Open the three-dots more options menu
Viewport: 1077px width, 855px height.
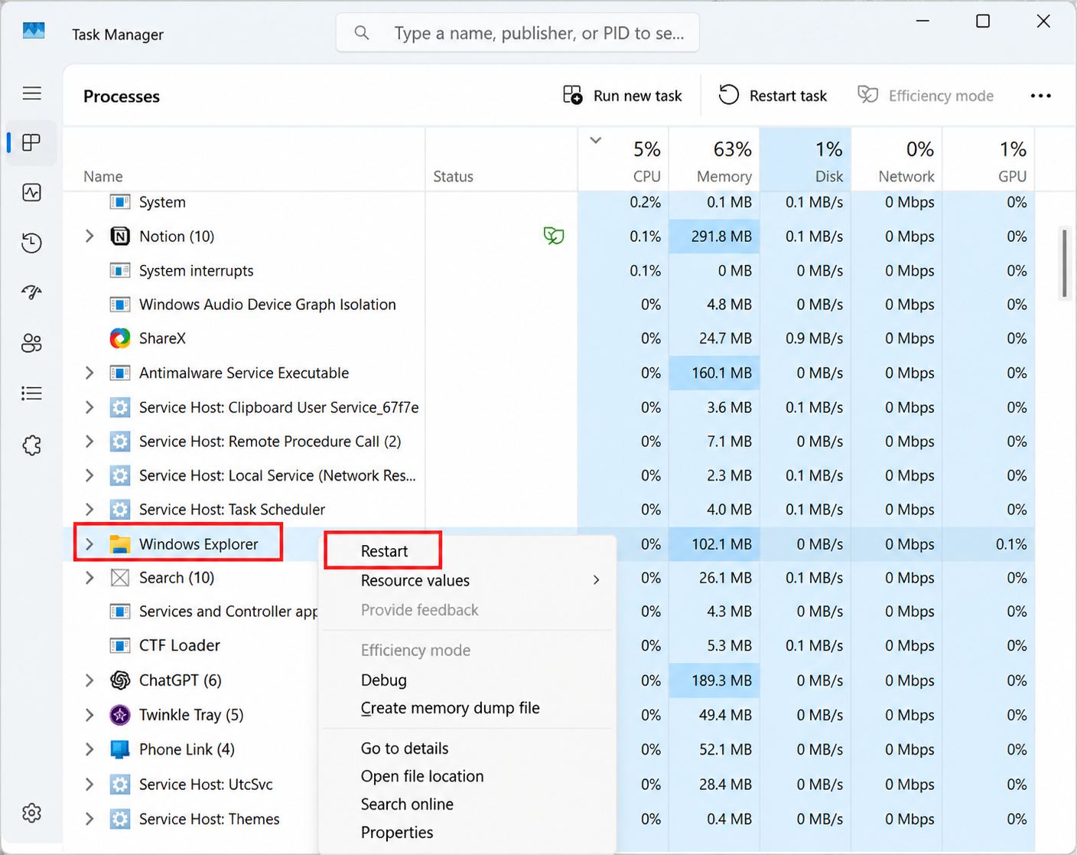point(1041,96)
